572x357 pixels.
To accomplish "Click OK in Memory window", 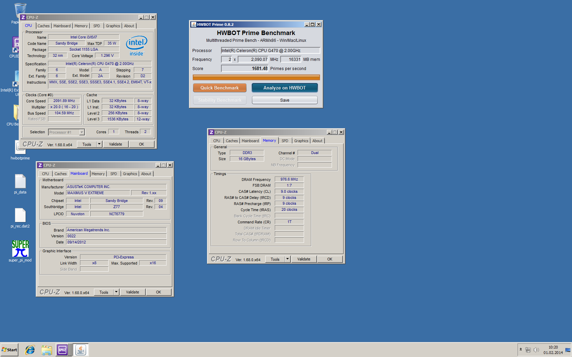I will tap(330, 259).
